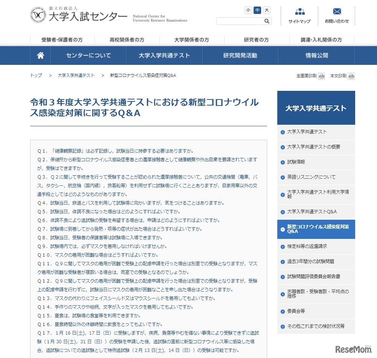Open 受験者・保護者の方 tab

pos(62,40)
